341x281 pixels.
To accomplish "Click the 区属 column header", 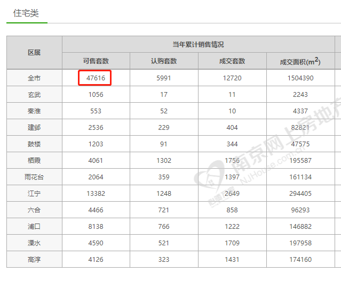I will click(34, 53).
